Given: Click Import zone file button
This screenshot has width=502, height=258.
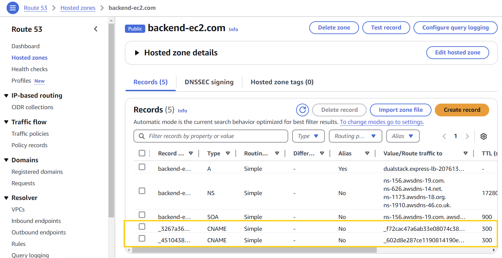Looking at the screenshot, I should pos(401,110).
